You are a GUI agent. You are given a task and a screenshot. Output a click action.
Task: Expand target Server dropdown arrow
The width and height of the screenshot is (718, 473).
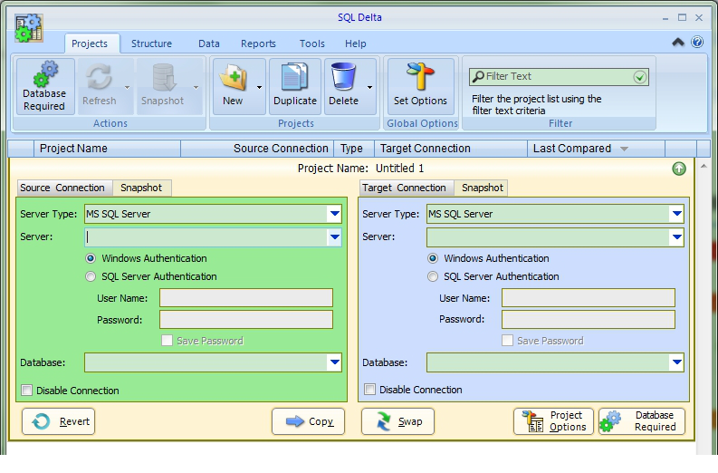676,237
